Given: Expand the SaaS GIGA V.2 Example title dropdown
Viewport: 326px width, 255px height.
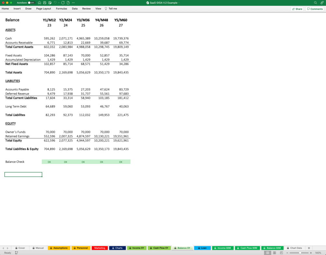Looking at the screenshot, I should (x=179, y=3).
